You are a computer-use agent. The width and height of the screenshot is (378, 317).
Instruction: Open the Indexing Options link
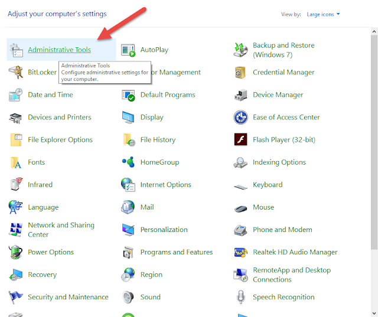pos(279,162)
